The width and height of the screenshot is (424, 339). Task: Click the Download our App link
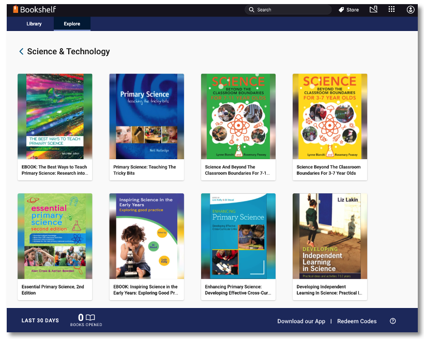[x=301, y=321]
